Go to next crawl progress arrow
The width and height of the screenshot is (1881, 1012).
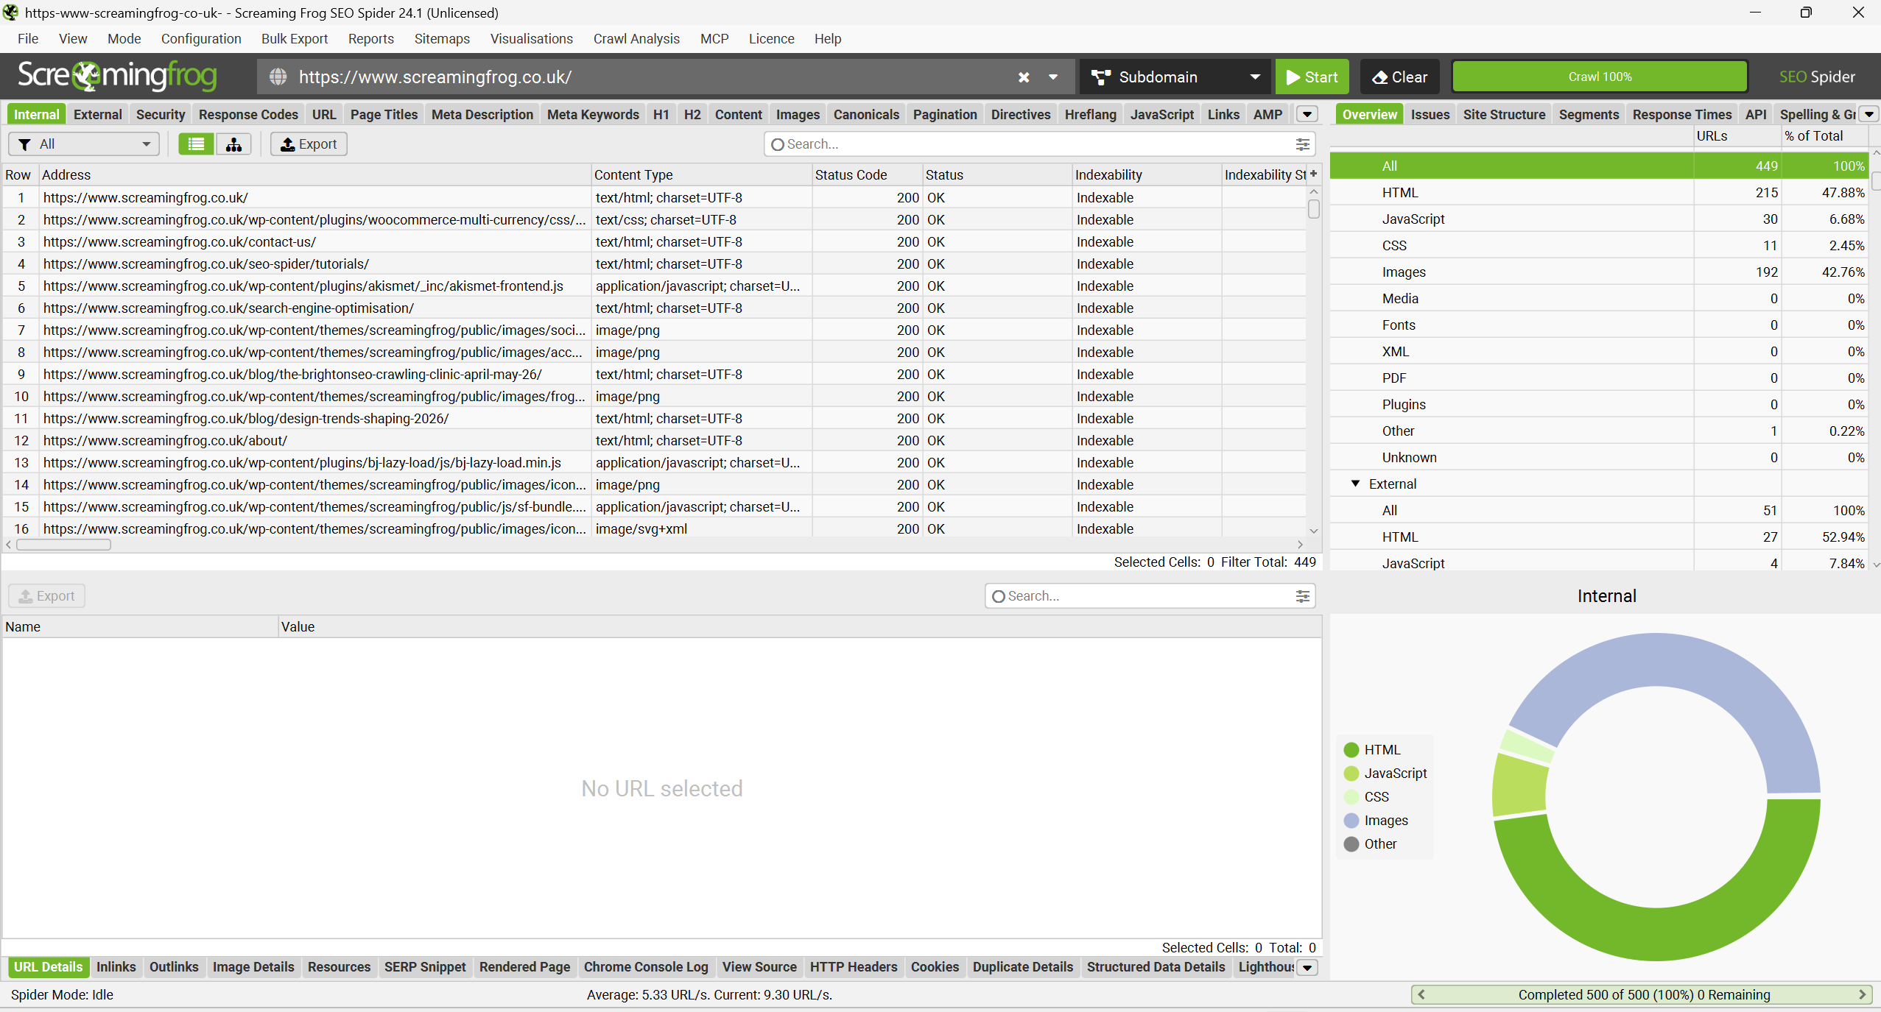tap(1862, 994)
